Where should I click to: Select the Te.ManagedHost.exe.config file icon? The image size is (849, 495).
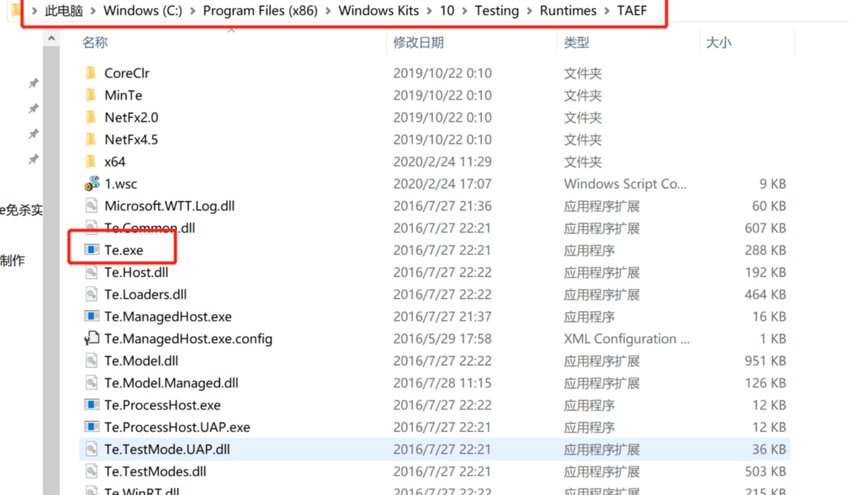coord(92,338)
